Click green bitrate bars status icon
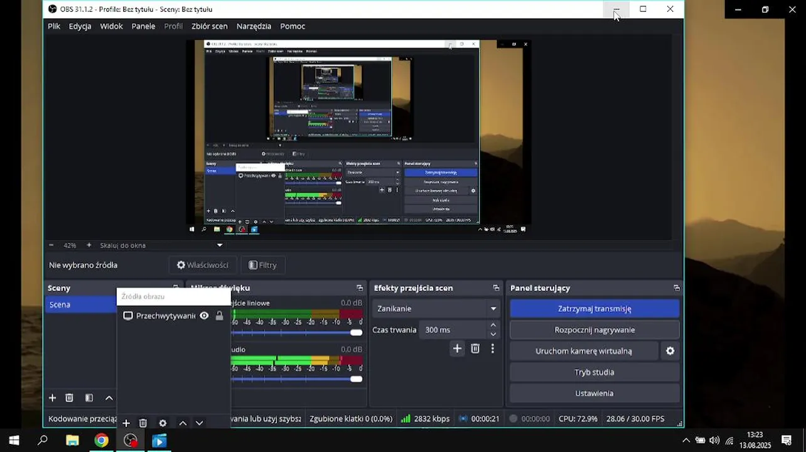This screenshot has width=806, height=452. pos(406,419)
